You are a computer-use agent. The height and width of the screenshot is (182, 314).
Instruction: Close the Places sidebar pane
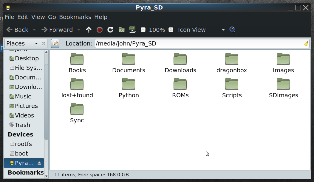pos(44,43)
